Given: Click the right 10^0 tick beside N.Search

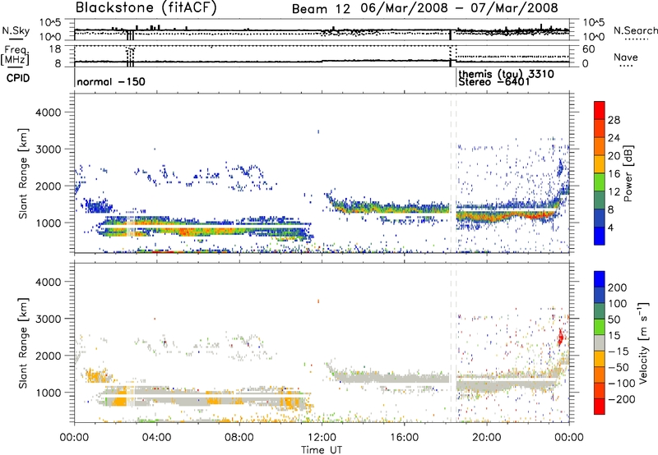Looking at the screenshot, I should click(594, 37).
